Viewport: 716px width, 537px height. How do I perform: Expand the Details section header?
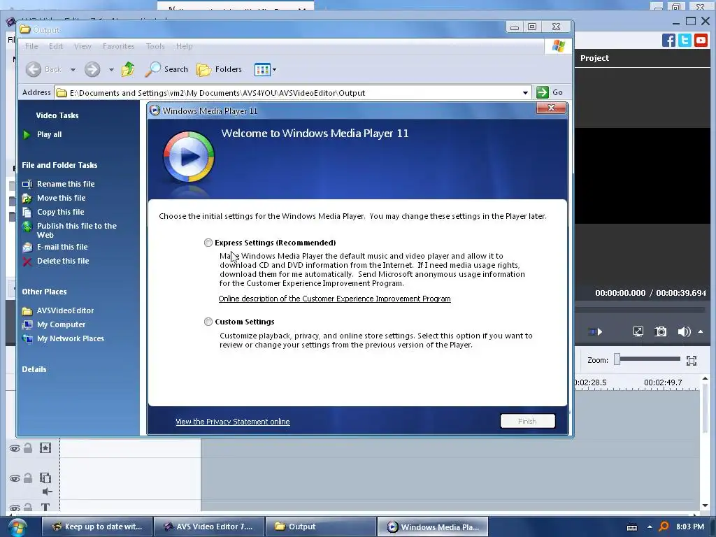34,369
